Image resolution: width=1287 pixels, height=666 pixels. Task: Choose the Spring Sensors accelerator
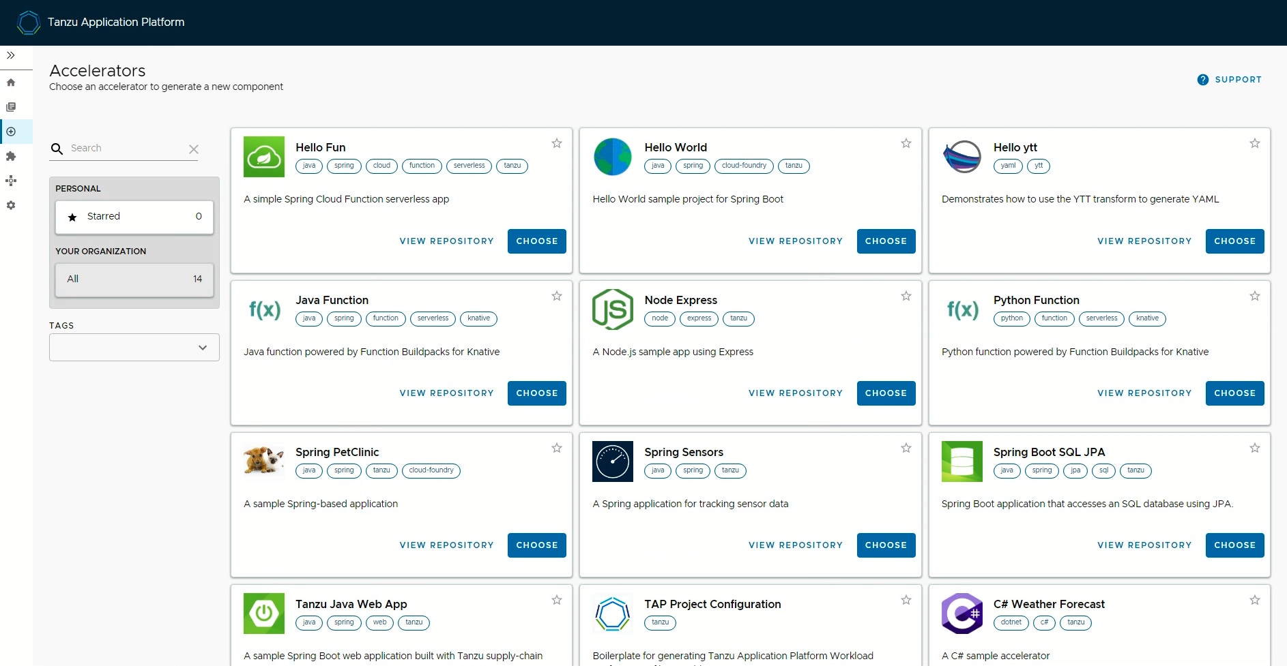pos(886,545)
